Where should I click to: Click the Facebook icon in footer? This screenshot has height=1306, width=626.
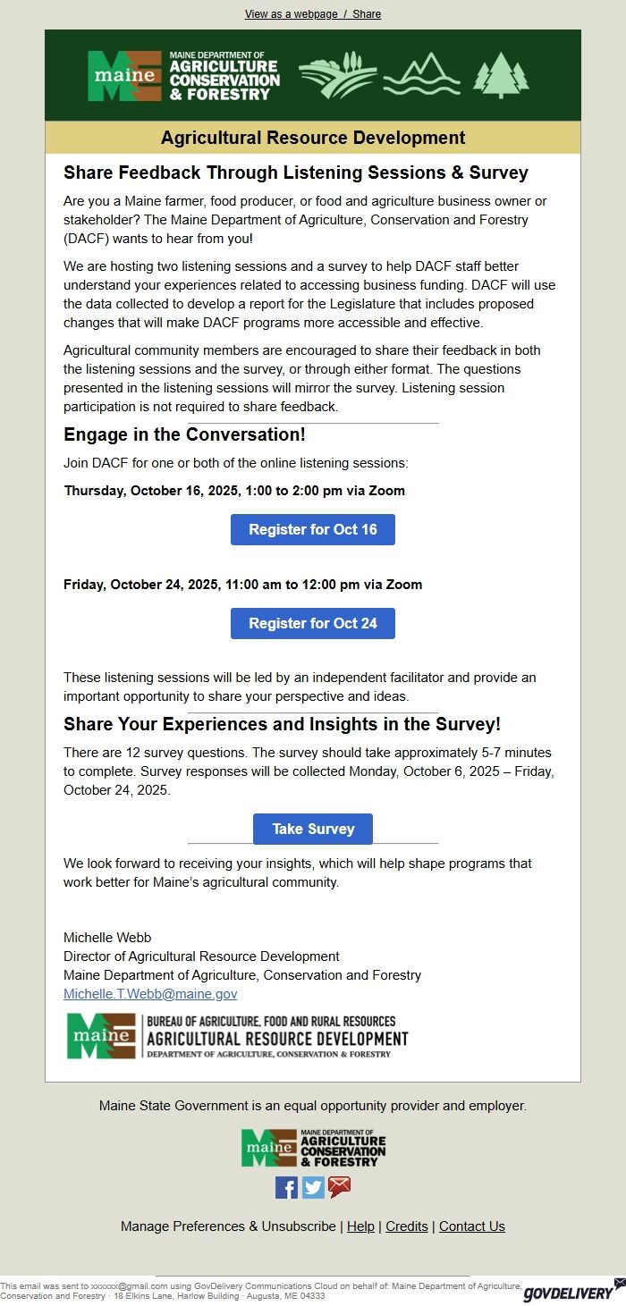pyautogui.click(x=286, y=1187)
